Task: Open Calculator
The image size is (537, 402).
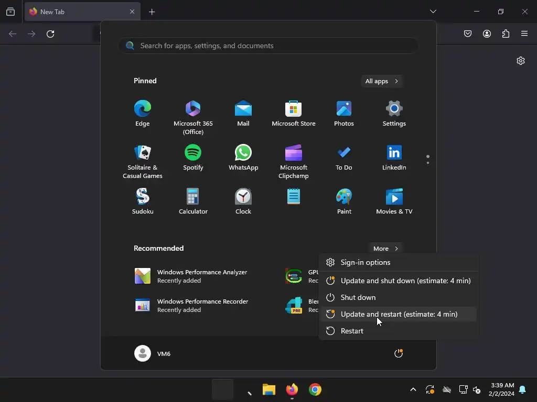Action: coord(193,202)
